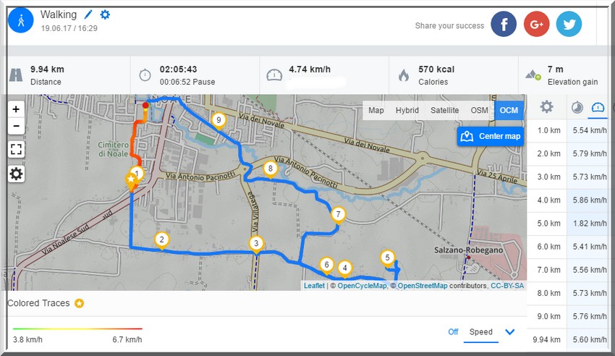Screen dimensions: 615x356
Task: Open splits table settings gear
Action: click(547, 107)
